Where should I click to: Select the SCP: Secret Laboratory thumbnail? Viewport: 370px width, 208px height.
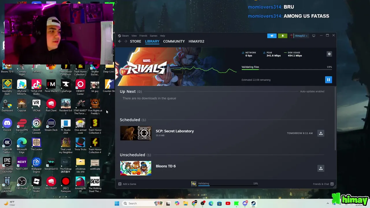click(x=136, y=133)
